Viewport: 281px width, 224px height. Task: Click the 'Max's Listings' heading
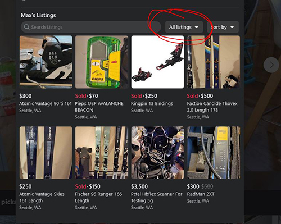tap(38, 15)
